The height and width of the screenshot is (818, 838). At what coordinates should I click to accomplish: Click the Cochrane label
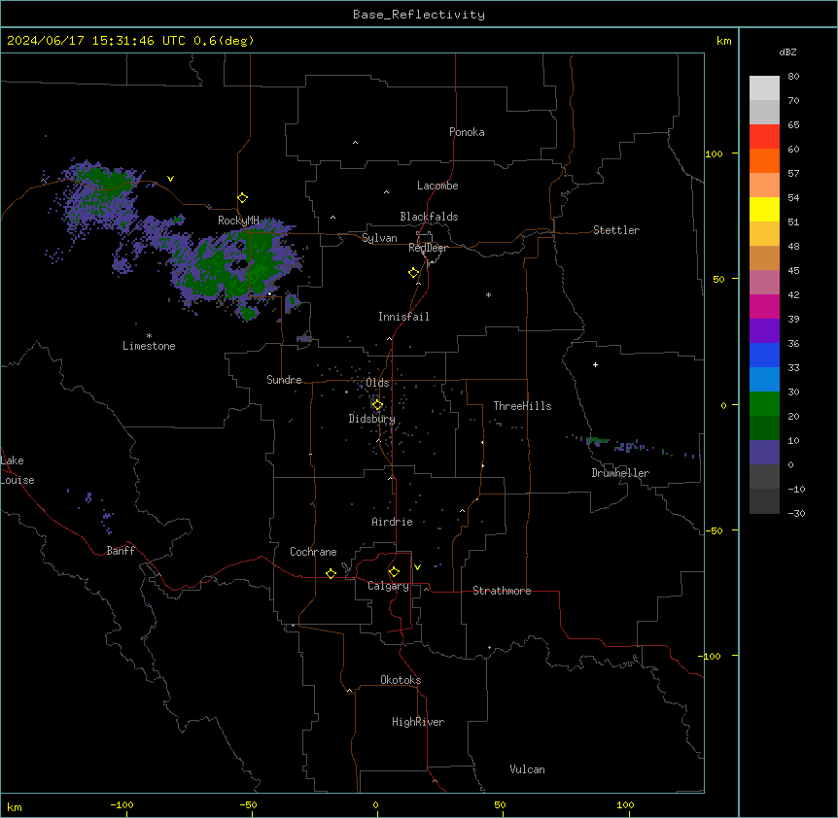(313, 552)
